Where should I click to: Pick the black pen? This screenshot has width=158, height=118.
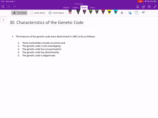coord(78,12)
